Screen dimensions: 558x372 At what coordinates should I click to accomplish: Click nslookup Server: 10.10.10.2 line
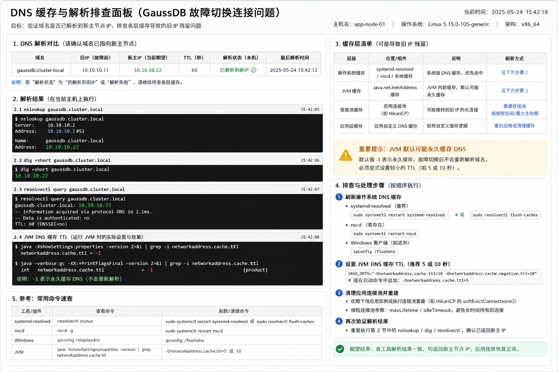(x=45, y=125)
